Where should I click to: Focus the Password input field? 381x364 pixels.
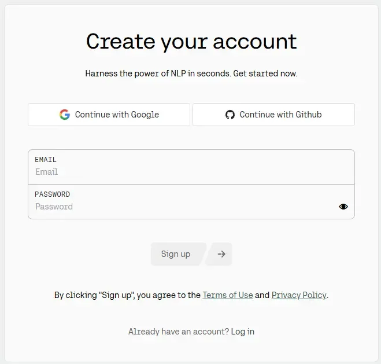179,207
